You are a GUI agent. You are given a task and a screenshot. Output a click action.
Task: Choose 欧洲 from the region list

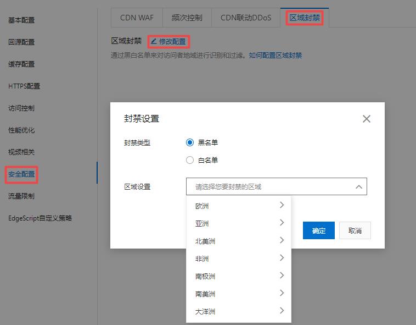pos(239,206)
